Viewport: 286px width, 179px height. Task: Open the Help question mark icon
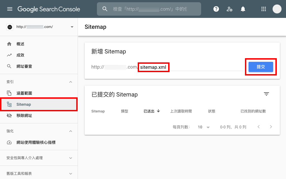tap(216, 9)
